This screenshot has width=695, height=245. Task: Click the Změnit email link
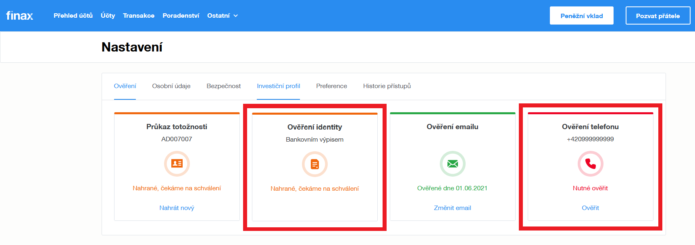click(452, 208)
